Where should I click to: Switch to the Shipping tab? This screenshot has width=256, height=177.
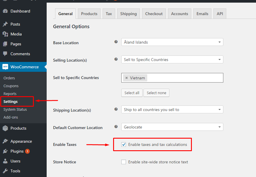pyautogui.click(x=128, y=14)
